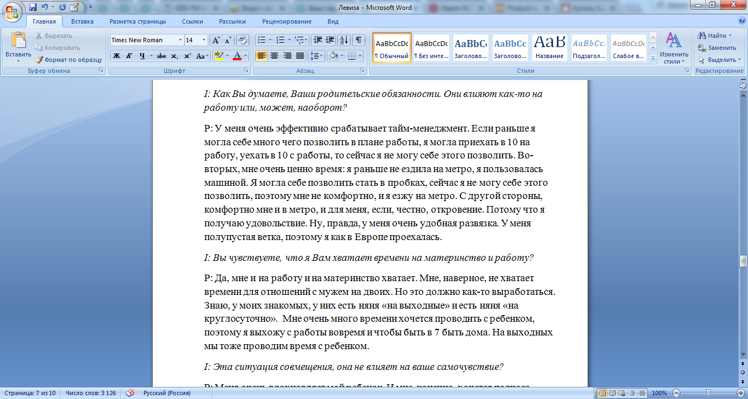Select the Обычный style thumbnail
Viewport: 748px width, 399px height.
392,48
